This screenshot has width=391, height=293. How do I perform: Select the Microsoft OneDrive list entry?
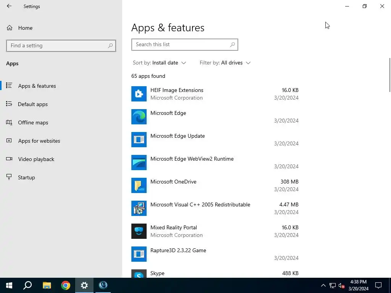point(215,186)
